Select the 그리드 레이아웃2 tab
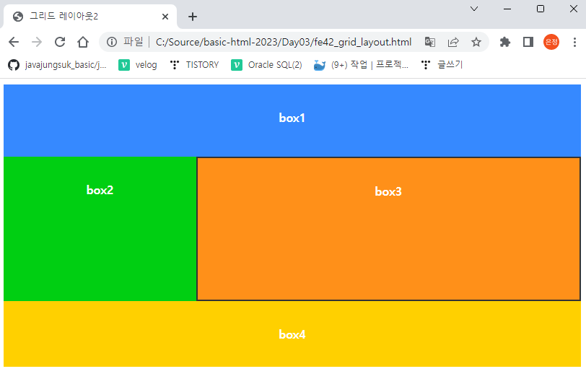Image resolution: width=586 pixels, height=374 pixels. [x=89, y=17]
